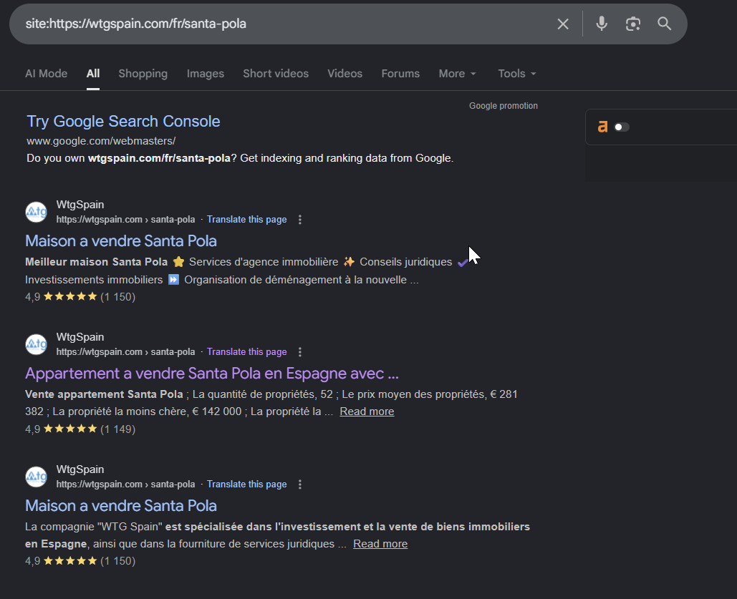Click URL breadcrumb of Appartement result
737x599 pixels.
click(125, 352)
